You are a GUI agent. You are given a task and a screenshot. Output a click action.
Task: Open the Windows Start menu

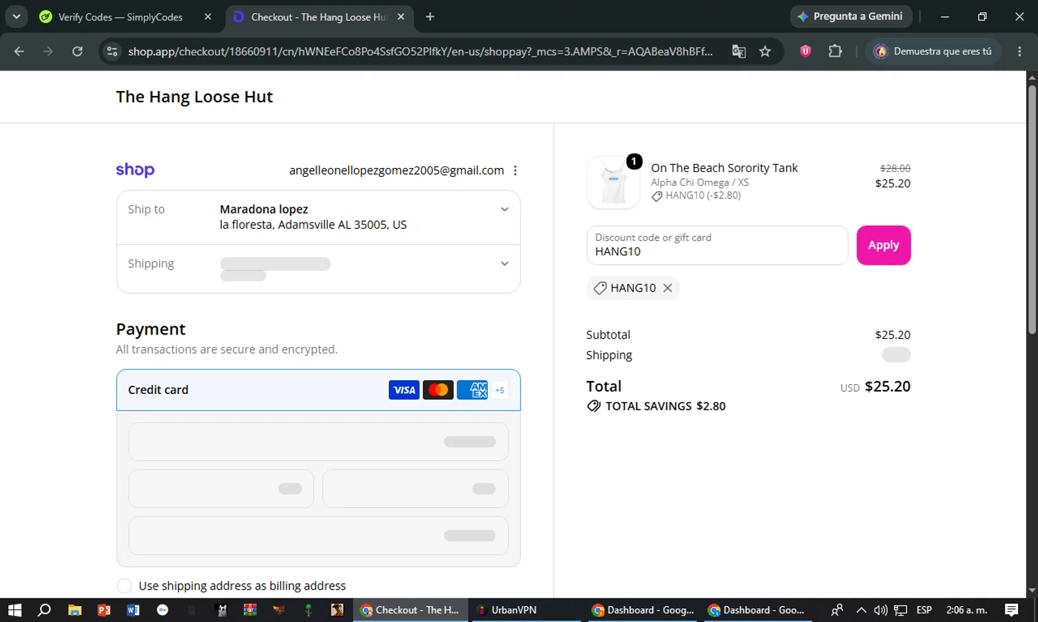click(x=15, y=610)
